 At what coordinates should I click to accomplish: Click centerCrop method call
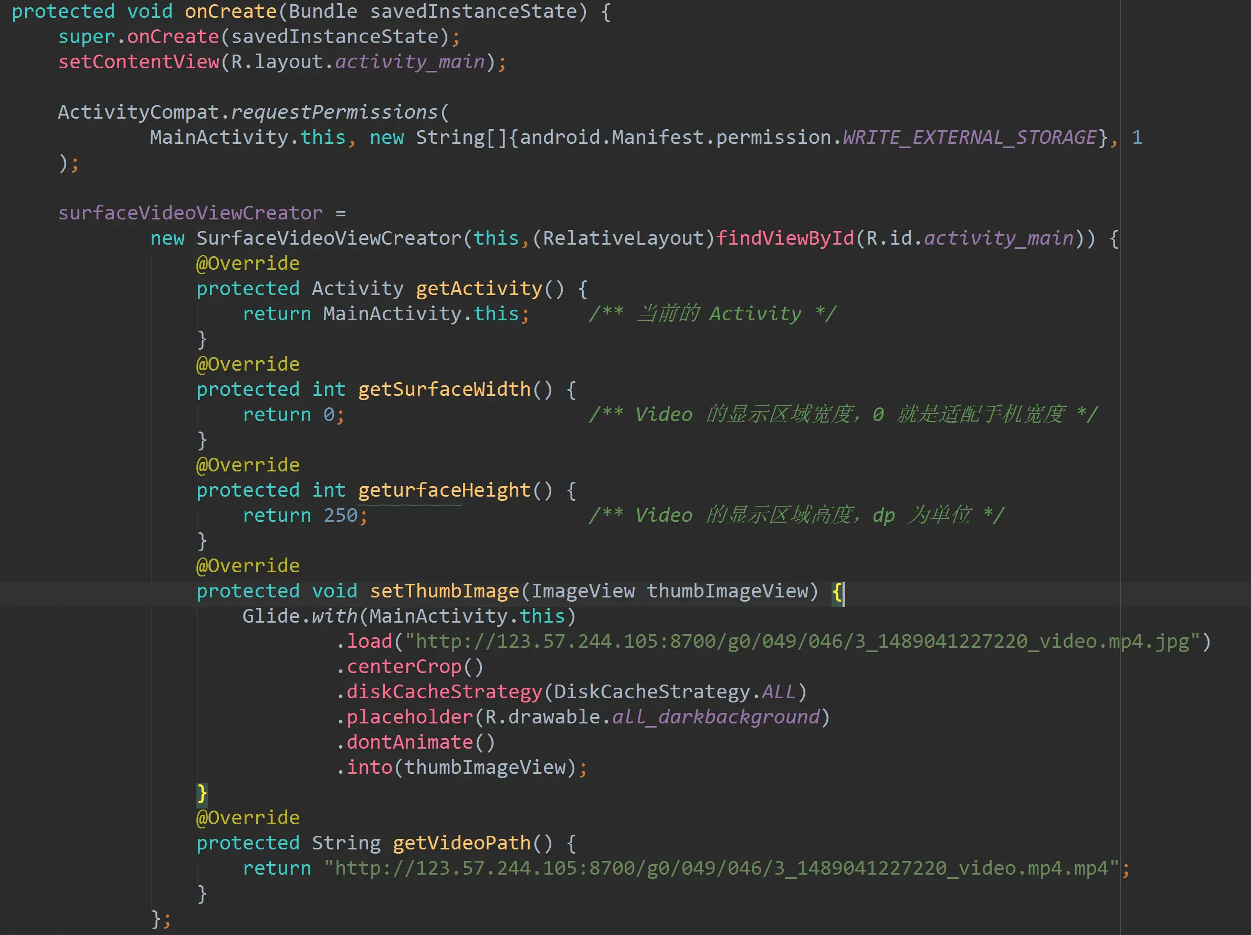click(404, 667)
